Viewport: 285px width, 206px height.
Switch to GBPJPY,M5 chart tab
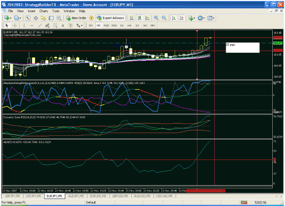click(13, 196)
